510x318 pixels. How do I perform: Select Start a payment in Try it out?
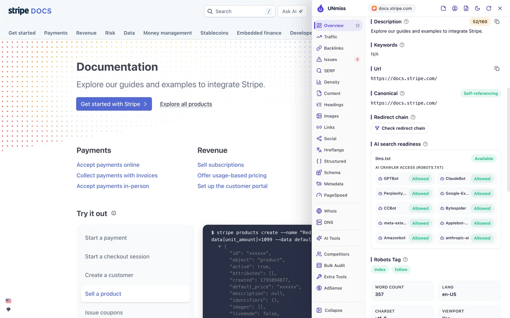[x=135, y=238]
